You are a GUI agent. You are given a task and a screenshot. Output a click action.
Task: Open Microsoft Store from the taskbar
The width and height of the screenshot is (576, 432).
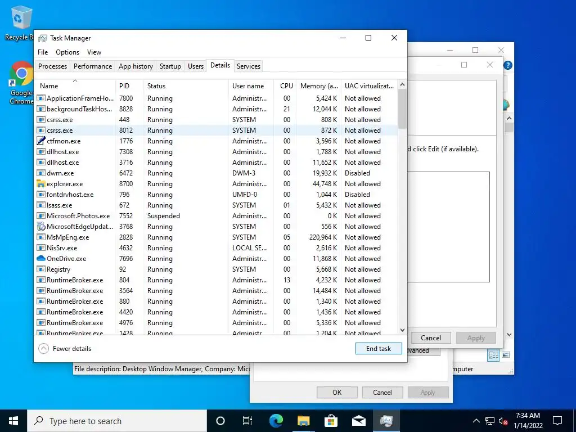pyautogui.click(x=331, y=421)
